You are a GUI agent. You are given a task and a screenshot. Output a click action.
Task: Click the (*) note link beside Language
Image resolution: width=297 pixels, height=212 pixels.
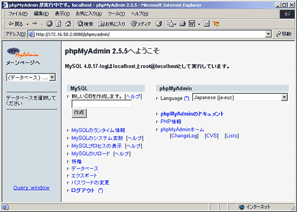click(186, 98)
